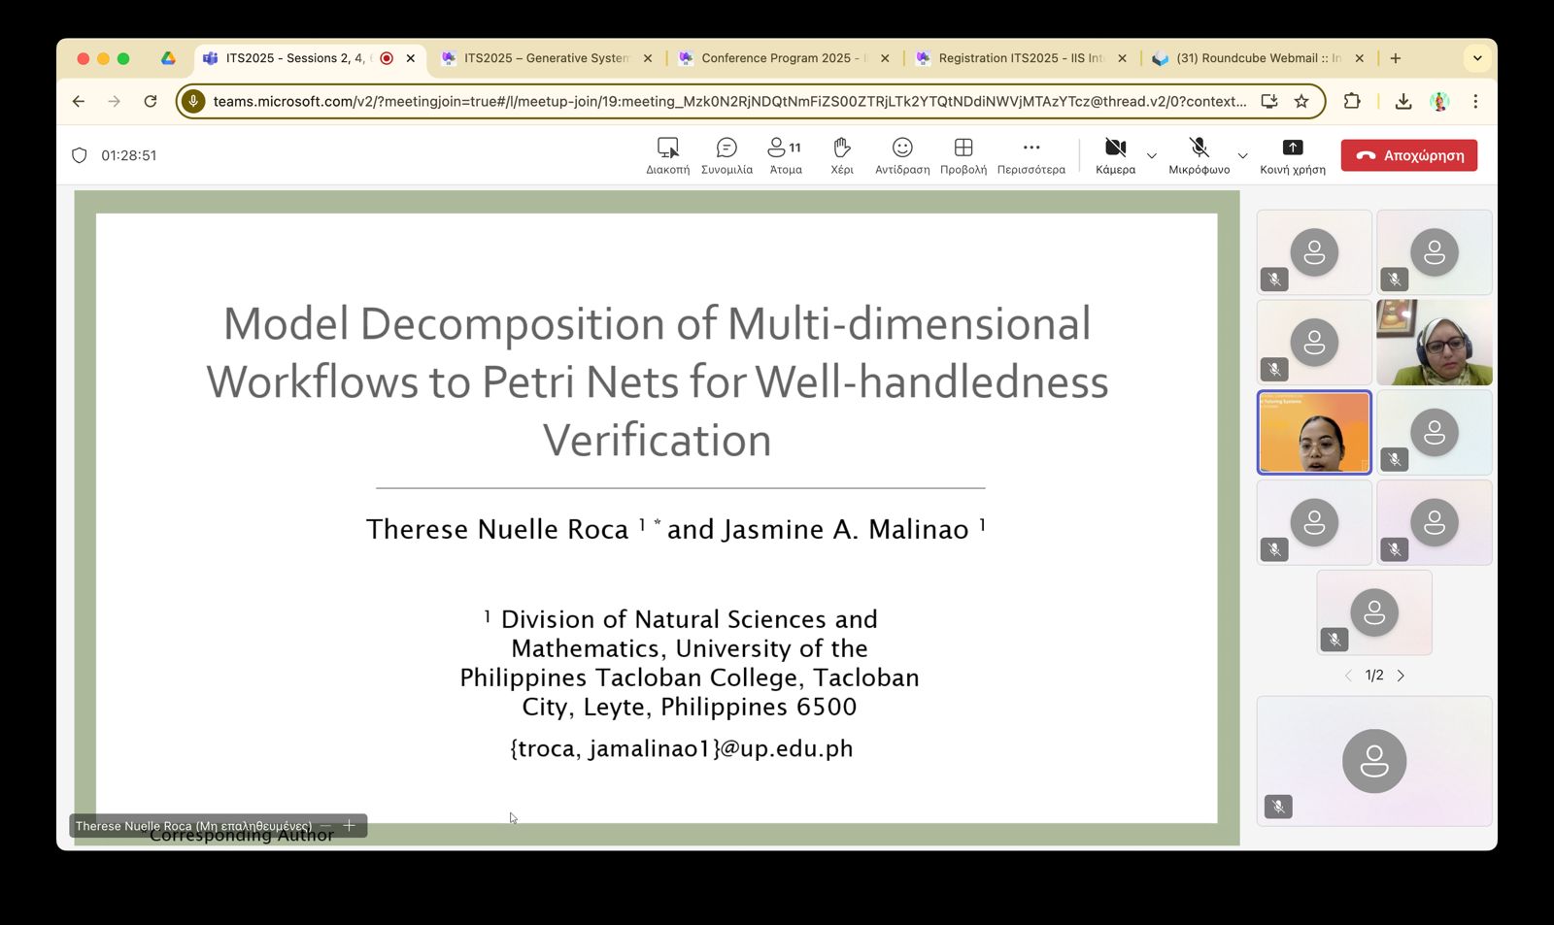Open a new browser tab

(1396, 58)
